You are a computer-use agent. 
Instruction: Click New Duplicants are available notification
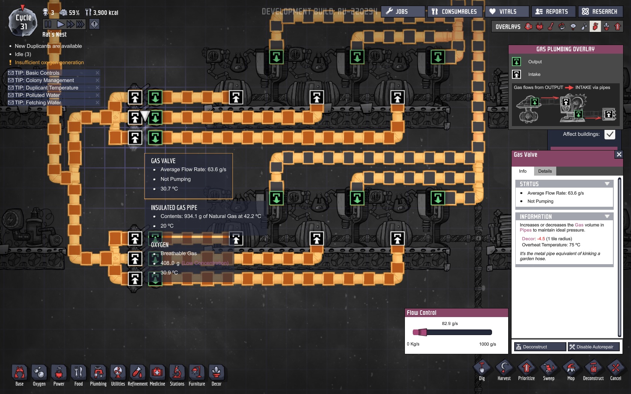point(48,46)
